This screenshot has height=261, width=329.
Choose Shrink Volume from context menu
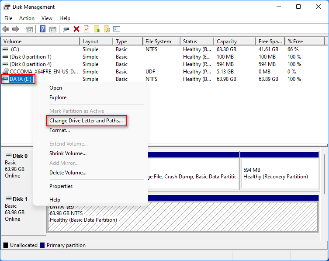[x=68, y=153]
